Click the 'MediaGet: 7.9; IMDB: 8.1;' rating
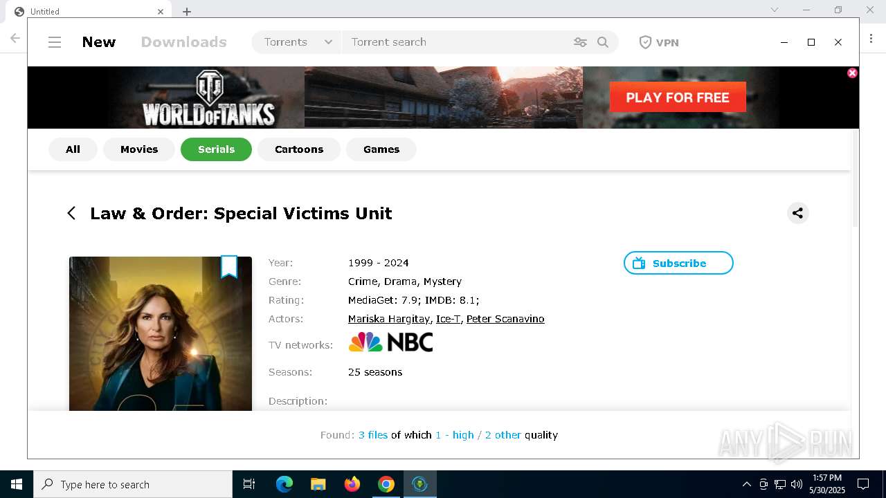This screenshot has width=886, height=498. [x=414, y=300]
